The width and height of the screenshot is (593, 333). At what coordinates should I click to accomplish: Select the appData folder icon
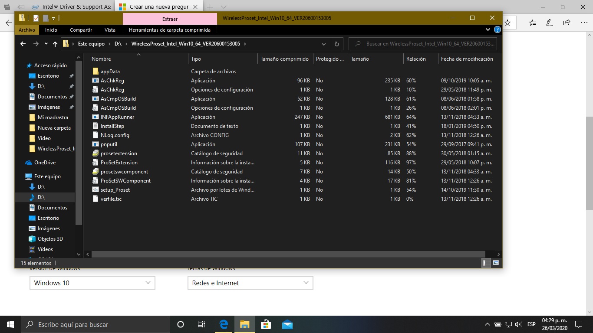(96, 71)
